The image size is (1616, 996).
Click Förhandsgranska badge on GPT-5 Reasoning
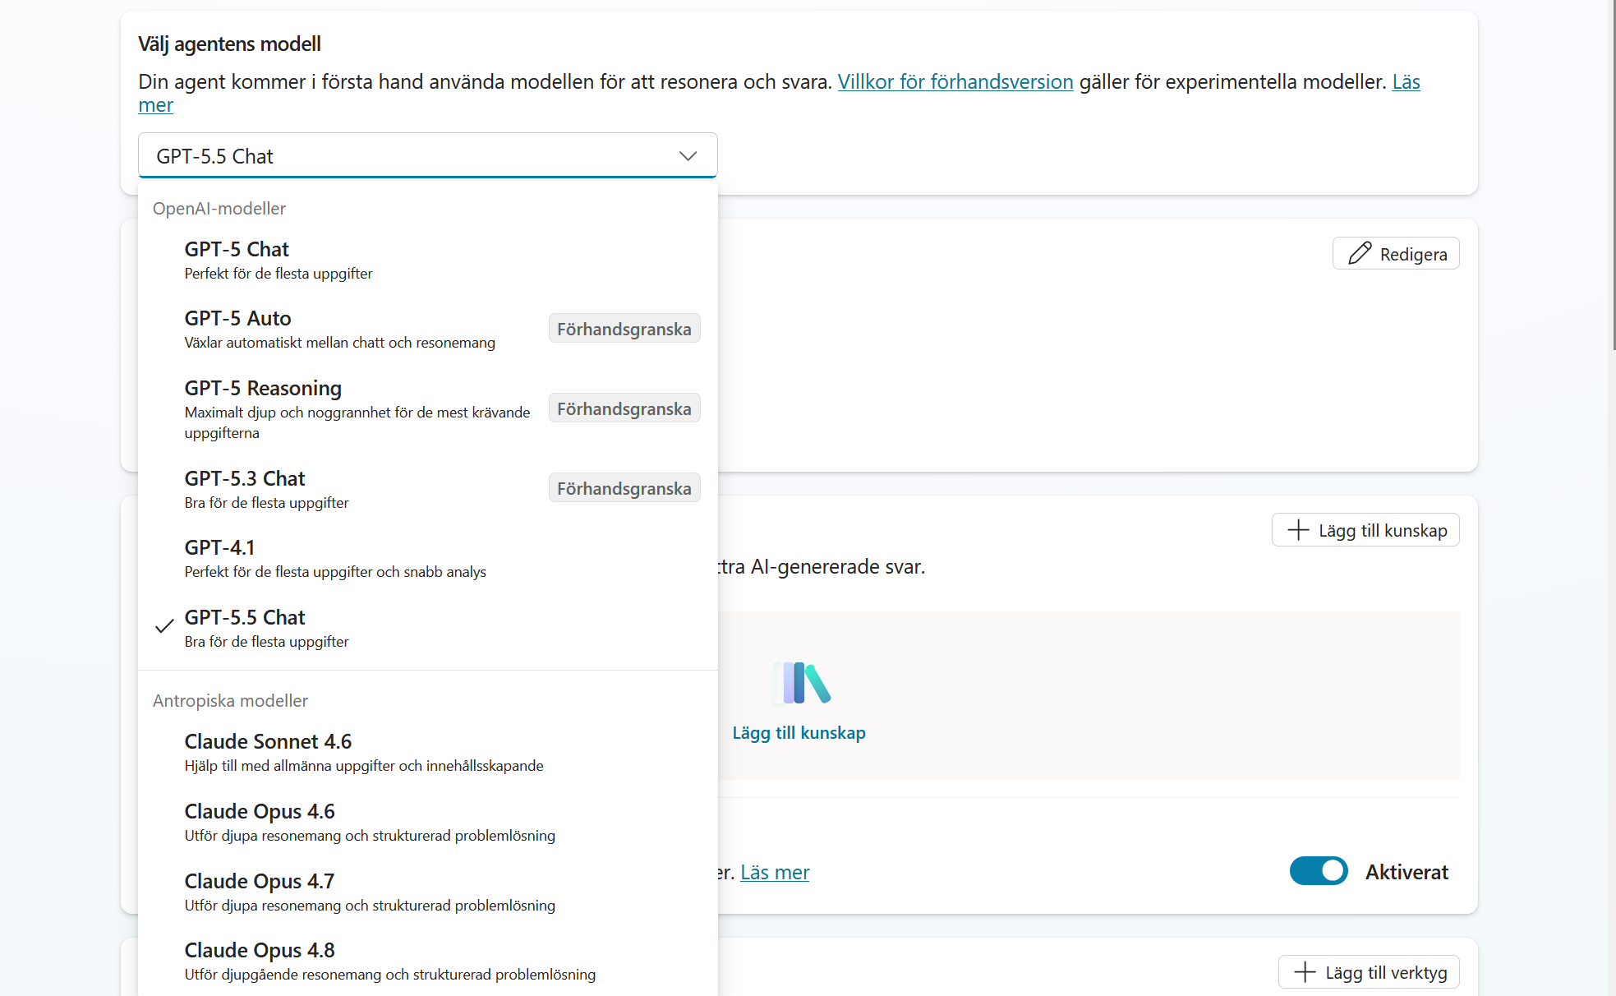(624, 408)
